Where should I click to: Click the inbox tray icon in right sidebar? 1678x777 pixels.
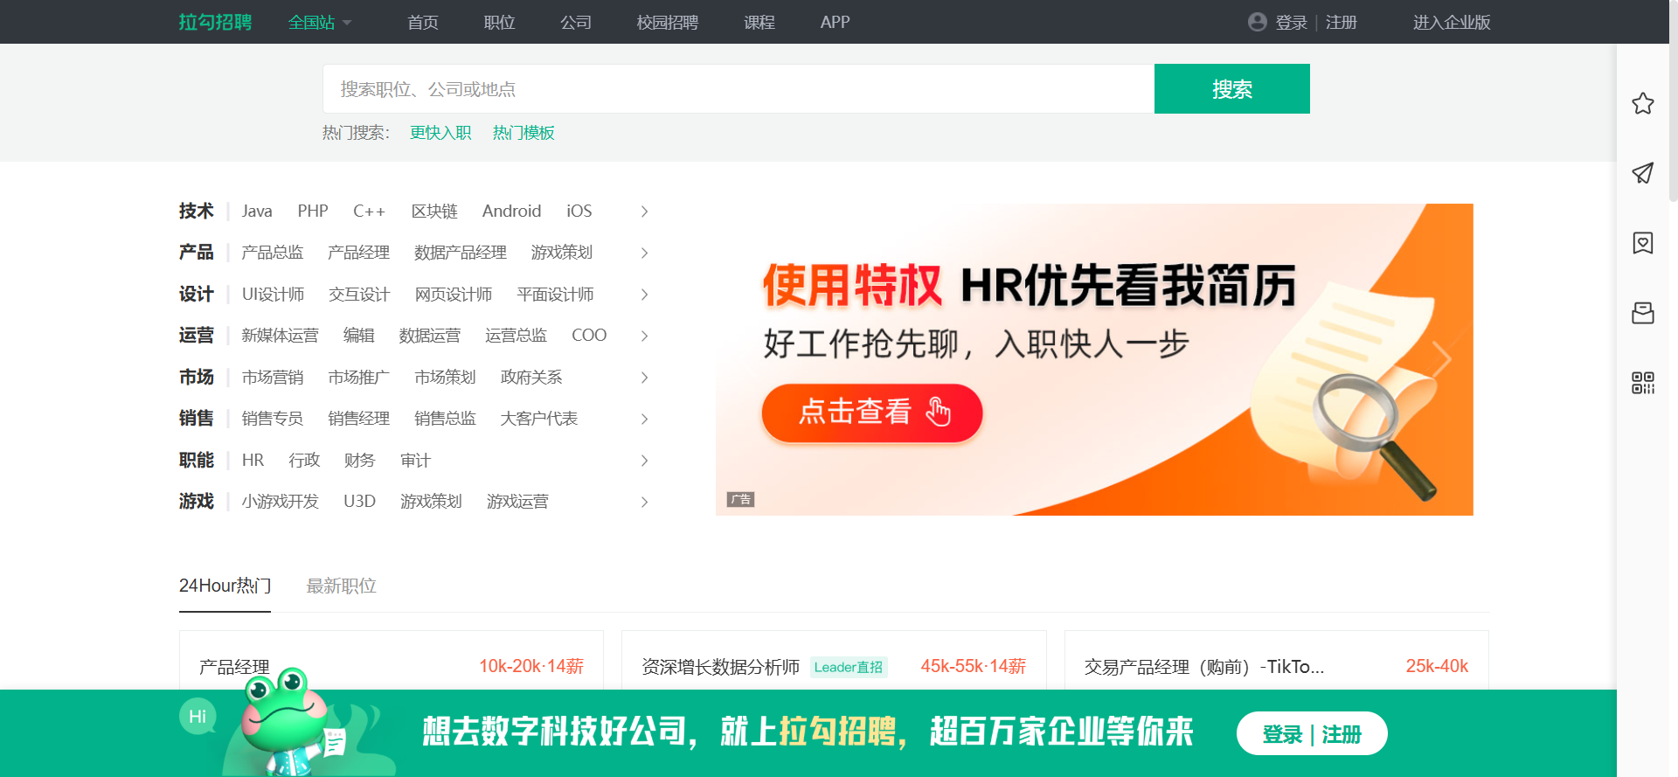[1642, 313]
